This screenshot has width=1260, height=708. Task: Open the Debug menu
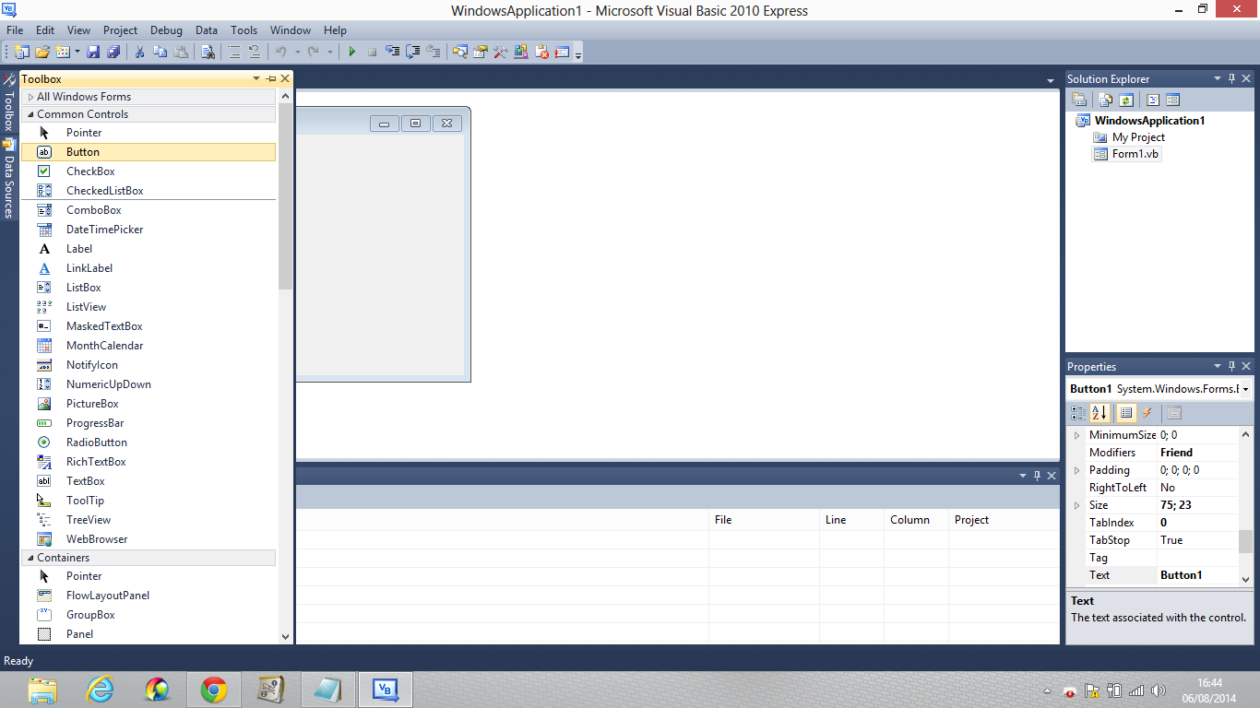point(166,30)
